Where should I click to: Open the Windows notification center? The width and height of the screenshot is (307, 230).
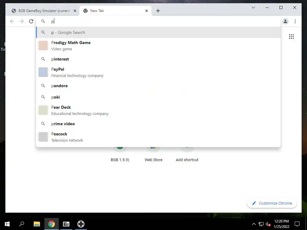tap(297, 224)
